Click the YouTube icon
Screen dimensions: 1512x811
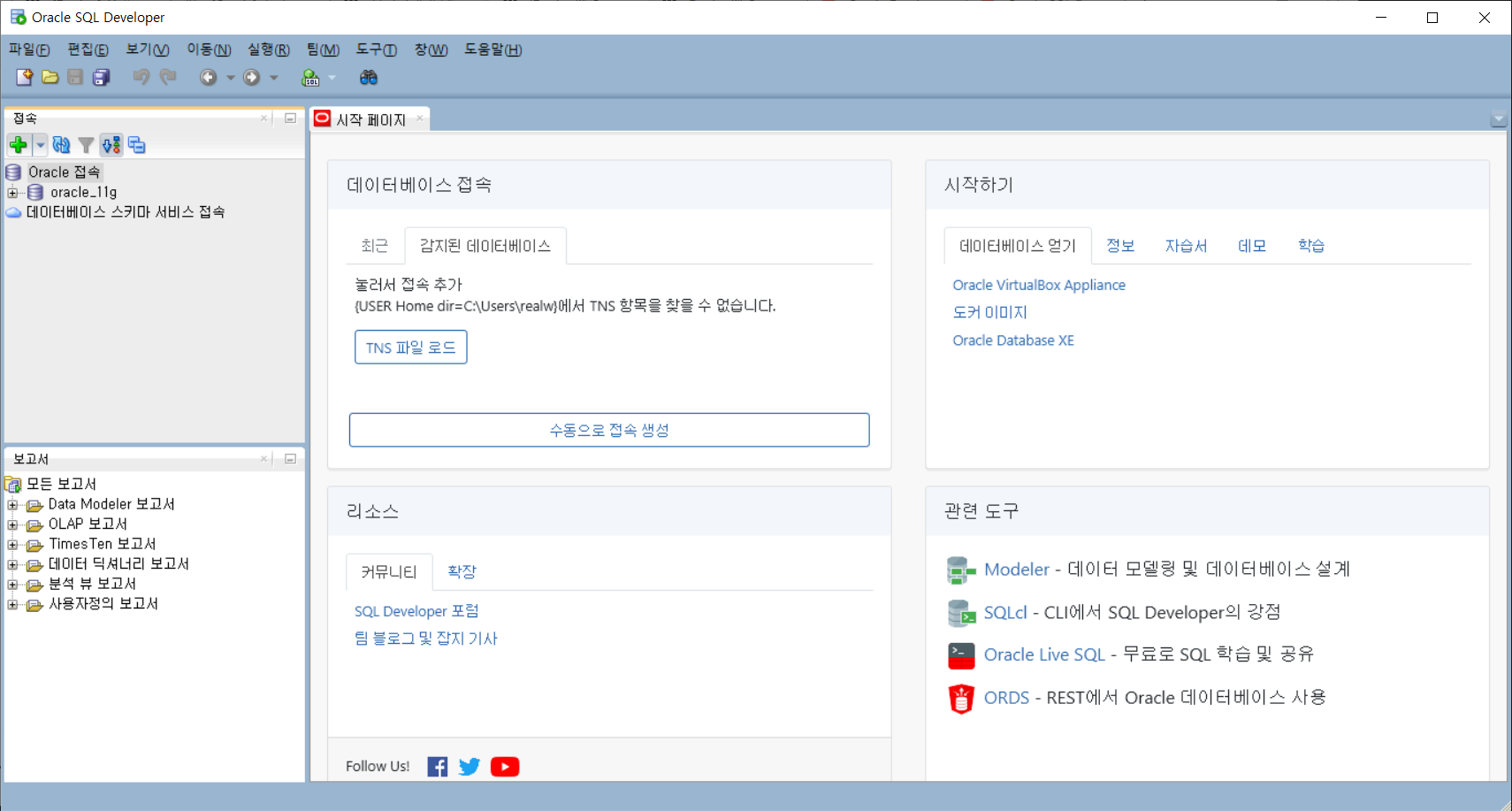click(505, 767)
